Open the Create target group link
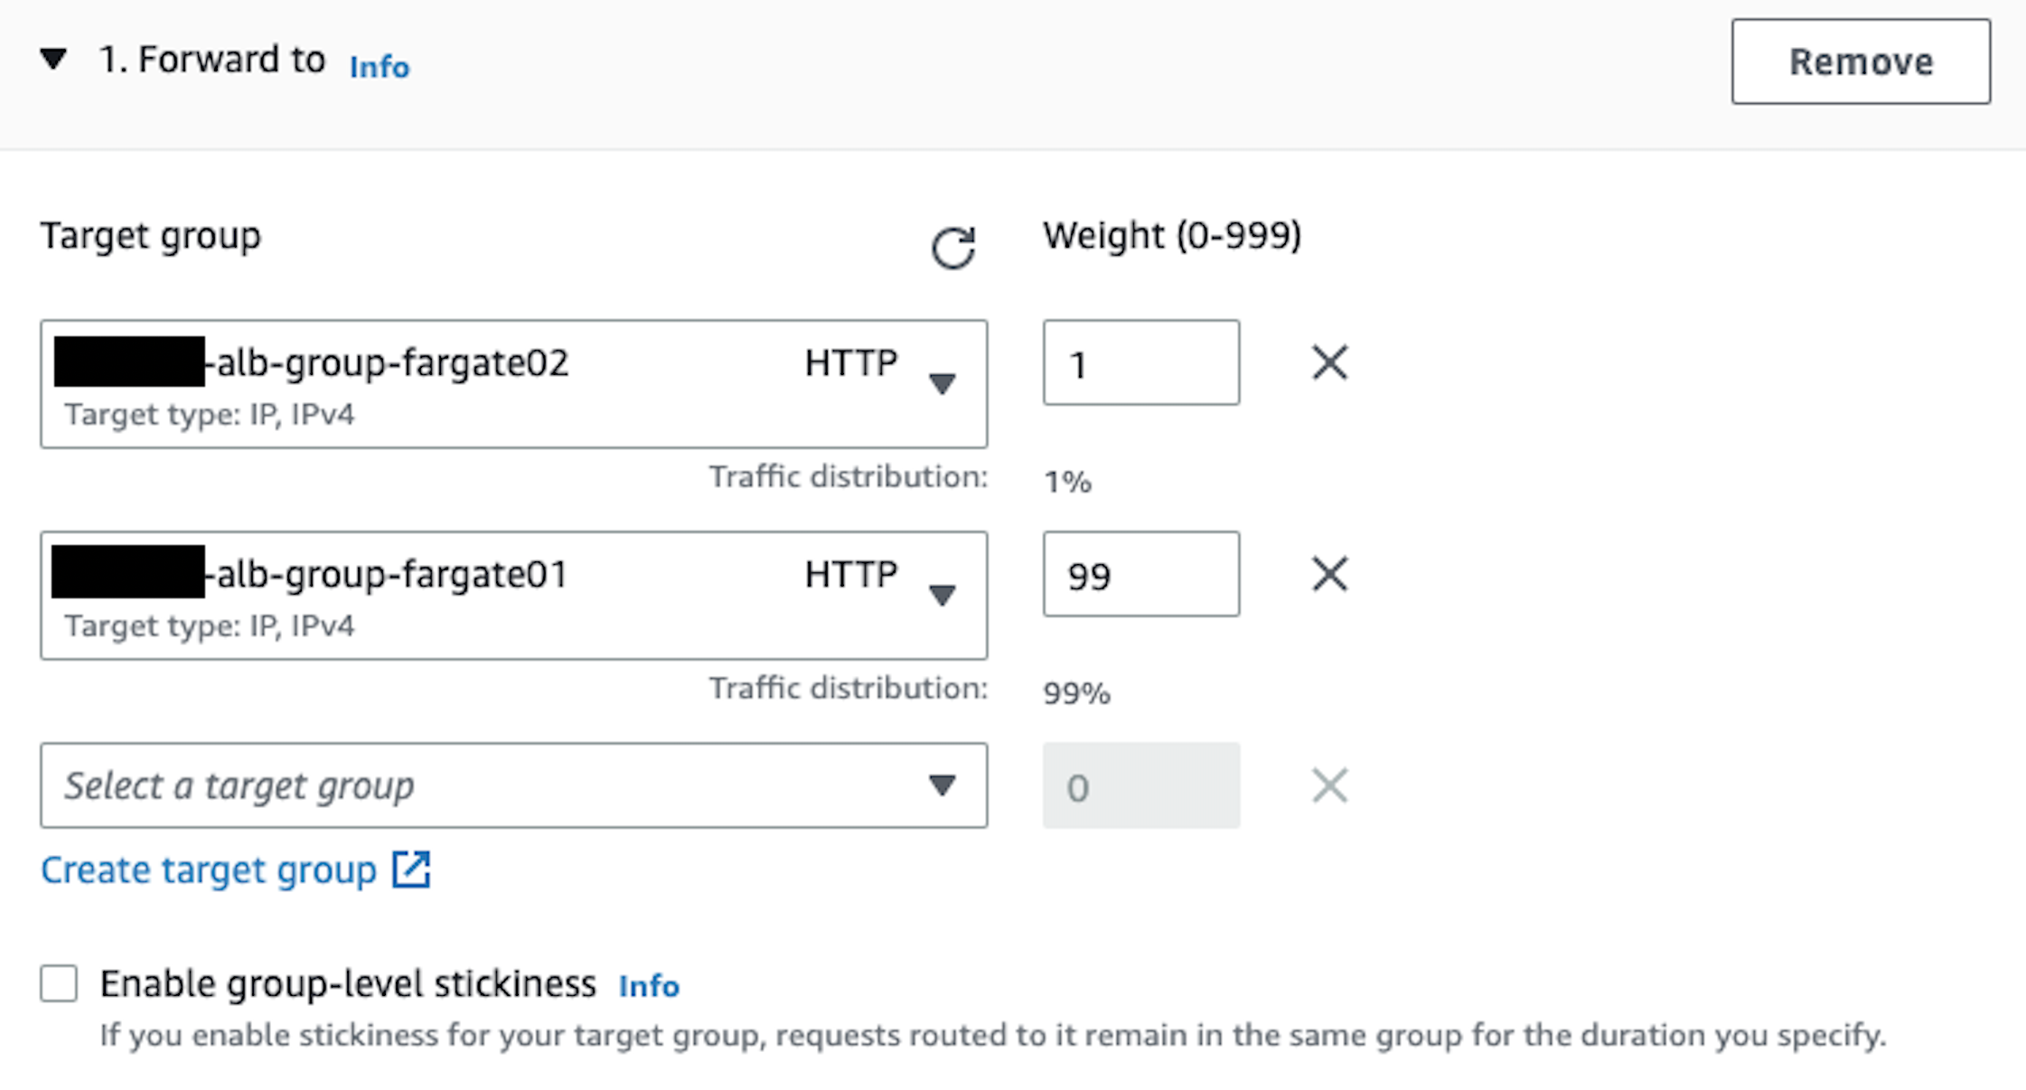 [209, 869]
